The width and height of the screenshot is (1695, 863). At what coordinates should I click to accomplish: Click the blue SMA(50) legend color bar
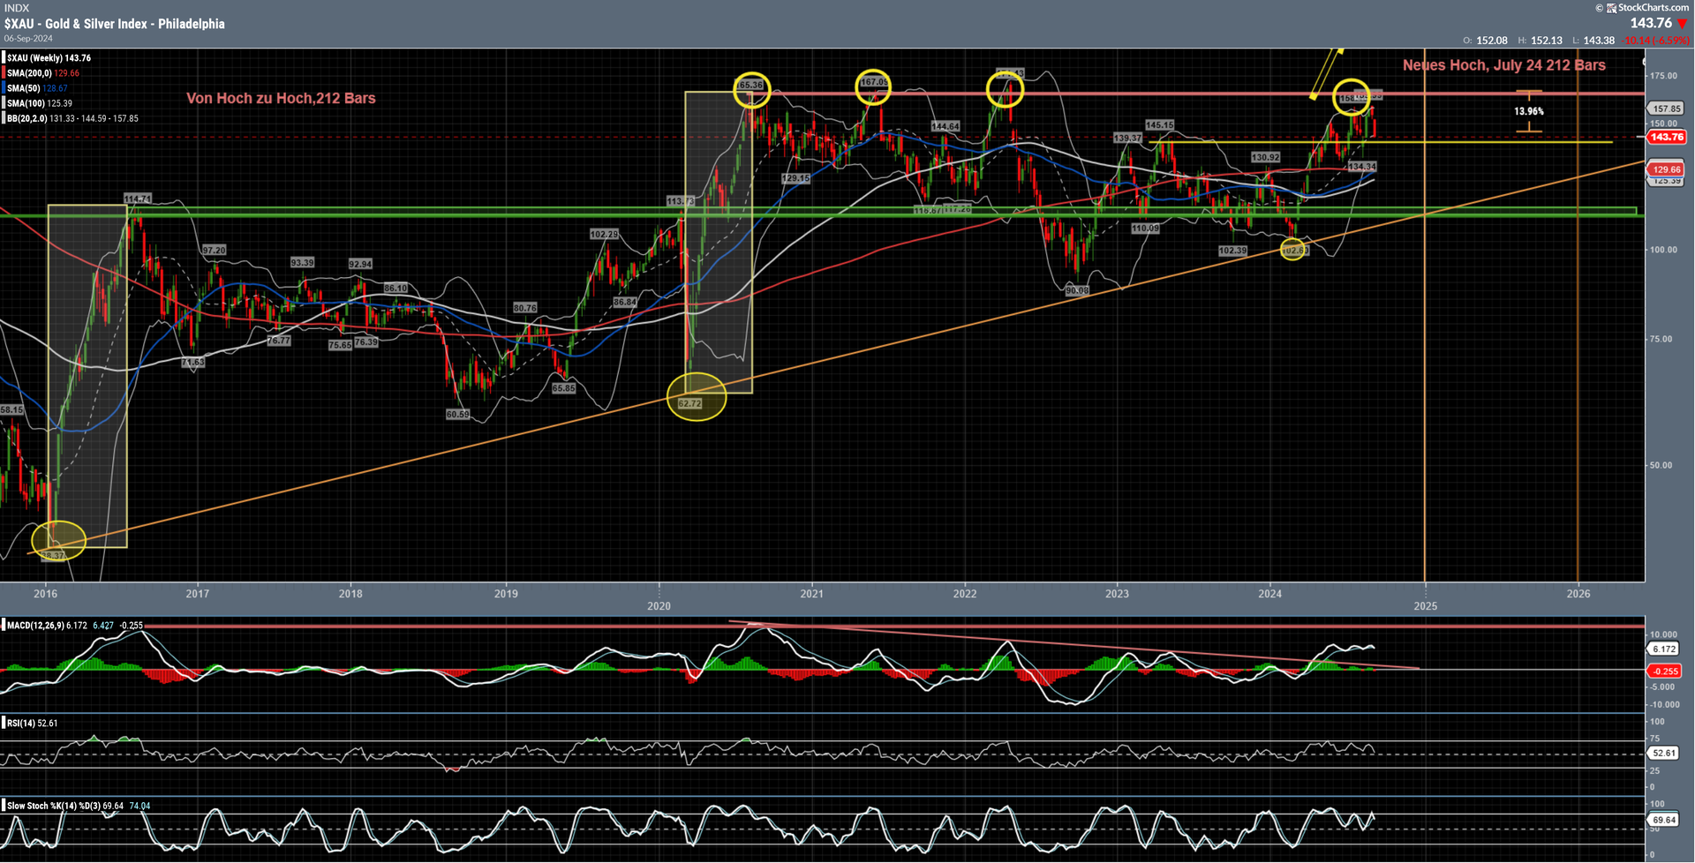(4, 88)
